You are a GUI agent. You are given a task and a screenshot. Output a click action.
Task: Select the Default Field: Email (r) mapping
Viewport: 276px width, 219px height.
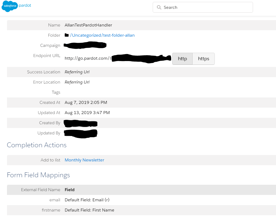click(87, 200)
